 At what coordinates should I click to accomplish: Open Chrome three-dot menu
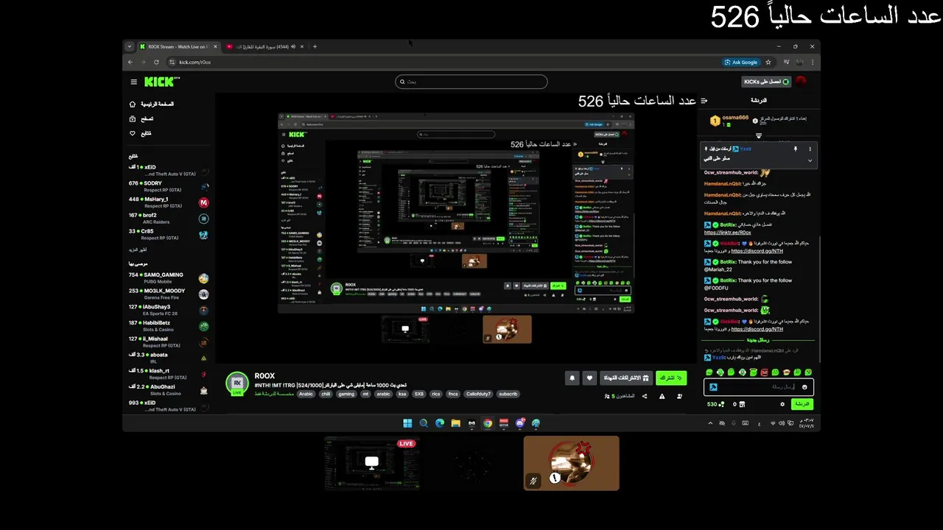813,63
